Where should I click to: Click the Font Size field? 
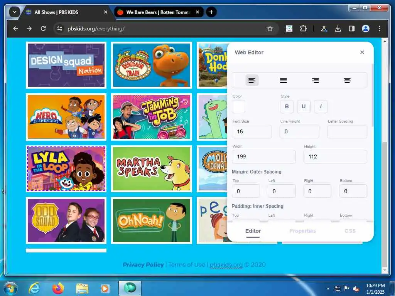[252, 131]
